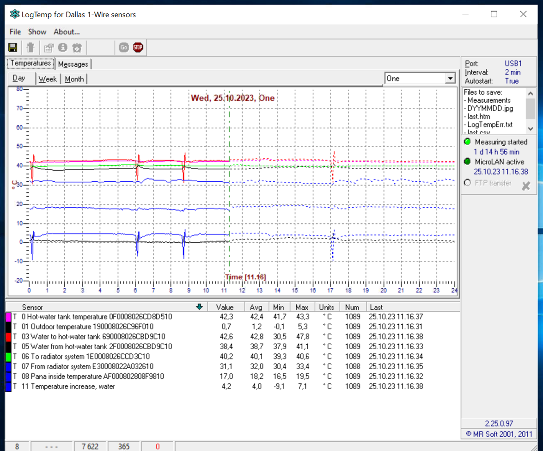Open the 'One' graph selection dropdown
The image size is (543, 451).
(450, 79)
